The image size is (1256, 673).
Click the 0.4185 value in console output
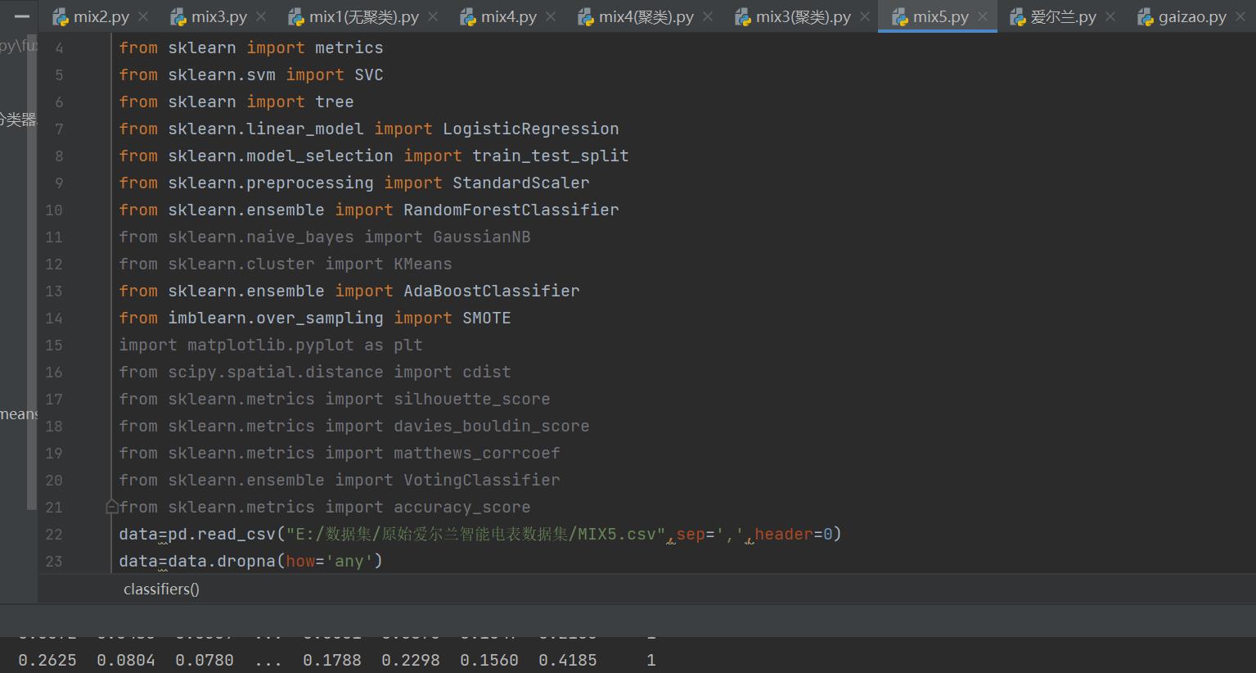click(x=568, y=660)
